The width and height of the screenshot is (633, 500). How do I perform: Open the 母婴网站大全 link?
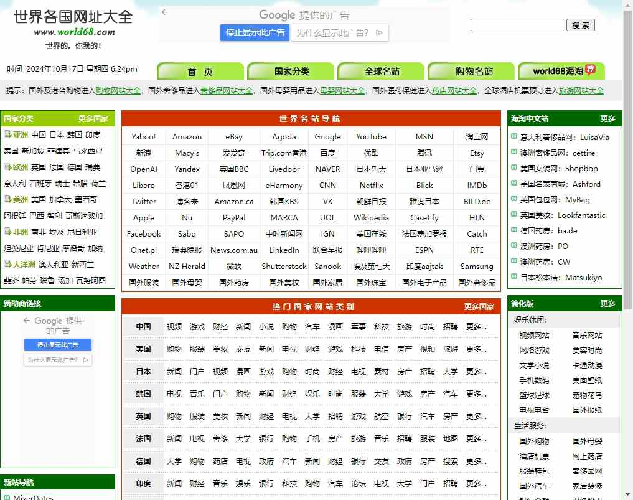(342, 91)
